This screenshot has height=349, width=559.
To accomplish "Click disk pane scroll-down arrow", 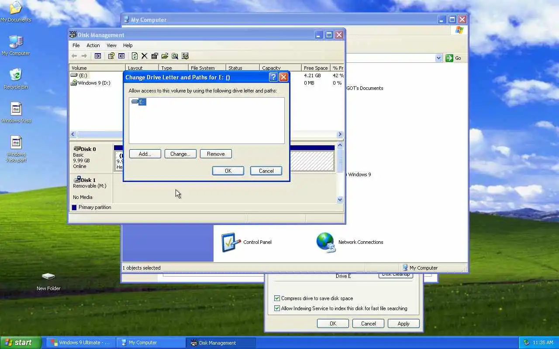I will pos(340,200).
